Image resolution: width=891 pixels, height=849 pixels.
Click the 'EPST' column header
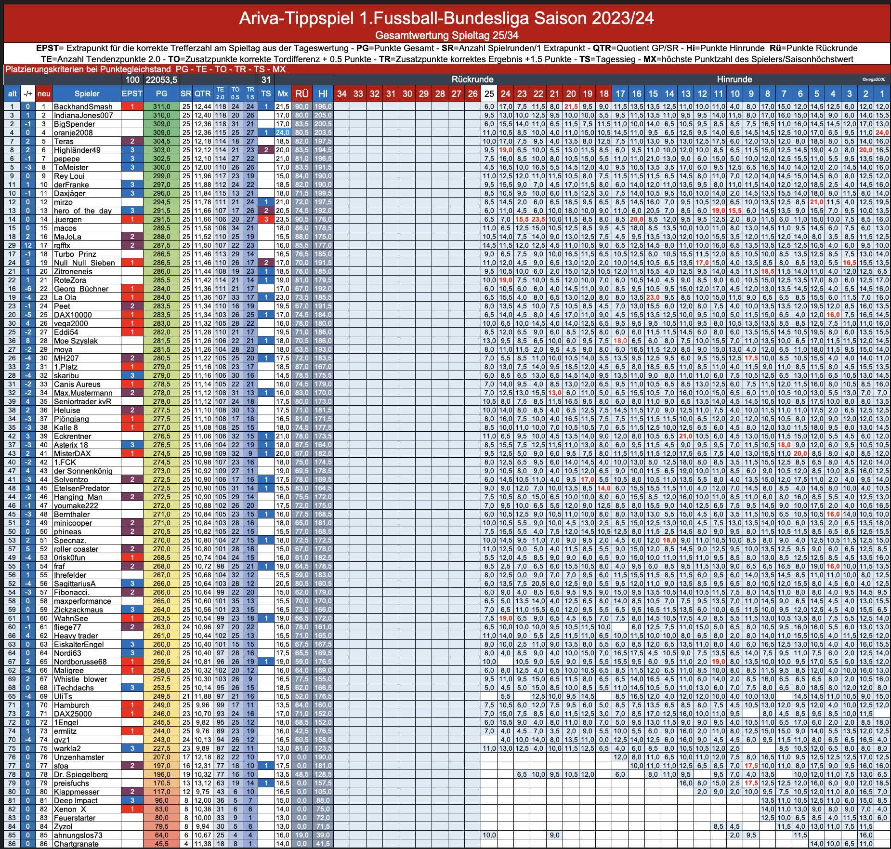(132, 94)
